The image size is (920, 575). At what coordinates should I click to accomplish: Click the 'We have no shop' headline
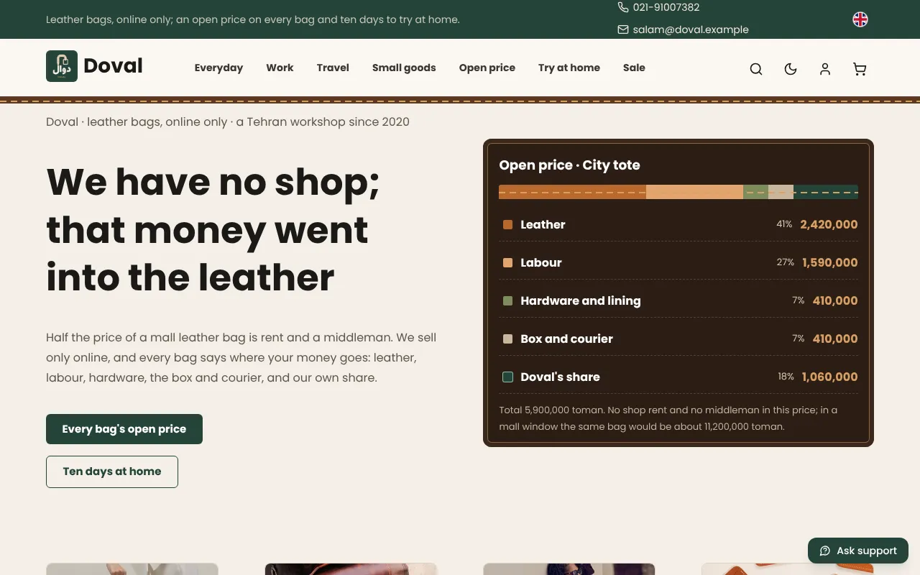(213, 230)
